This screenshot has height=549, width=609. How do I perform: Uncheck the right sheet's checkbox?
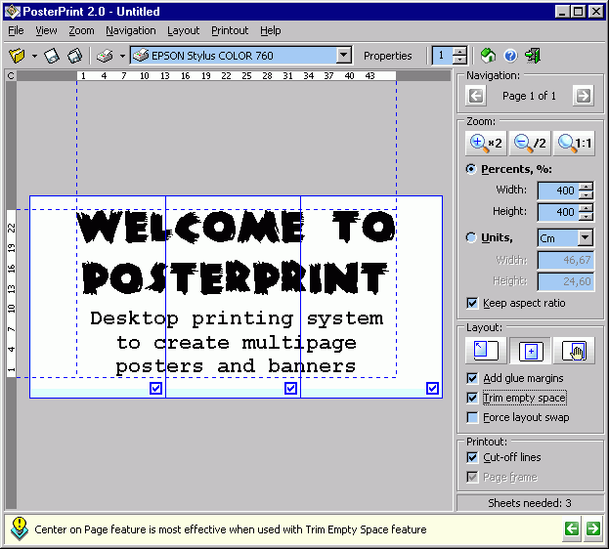(432, 388)
